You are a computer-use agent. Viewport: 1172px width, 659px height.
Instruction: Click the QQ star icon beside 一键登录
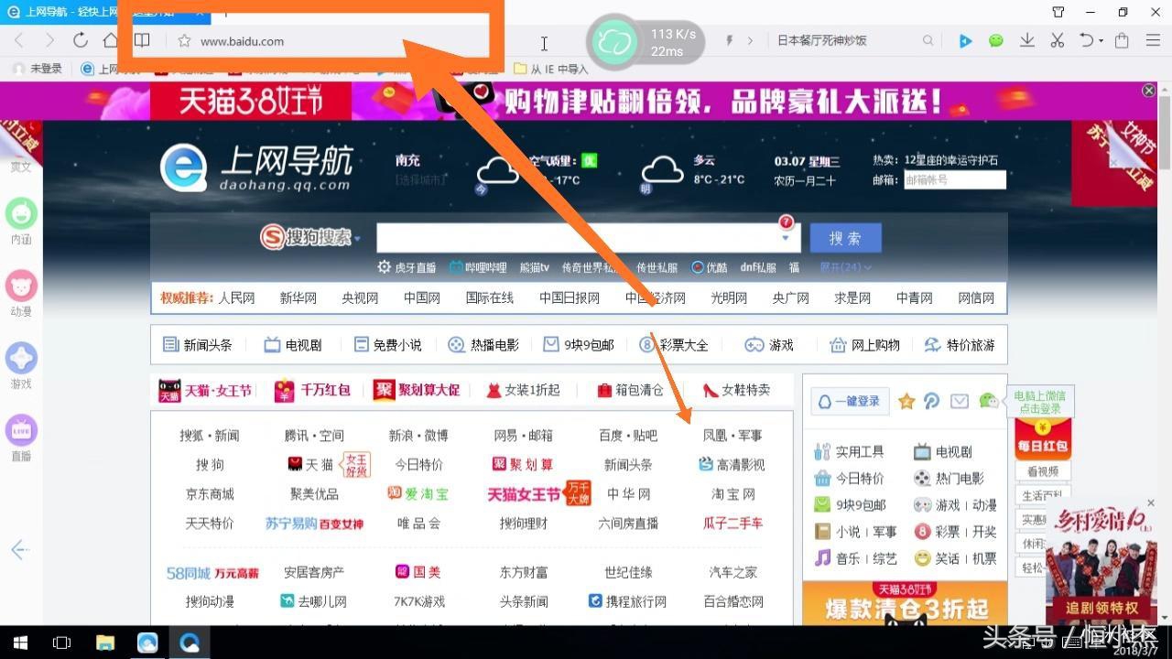point(906,401)
